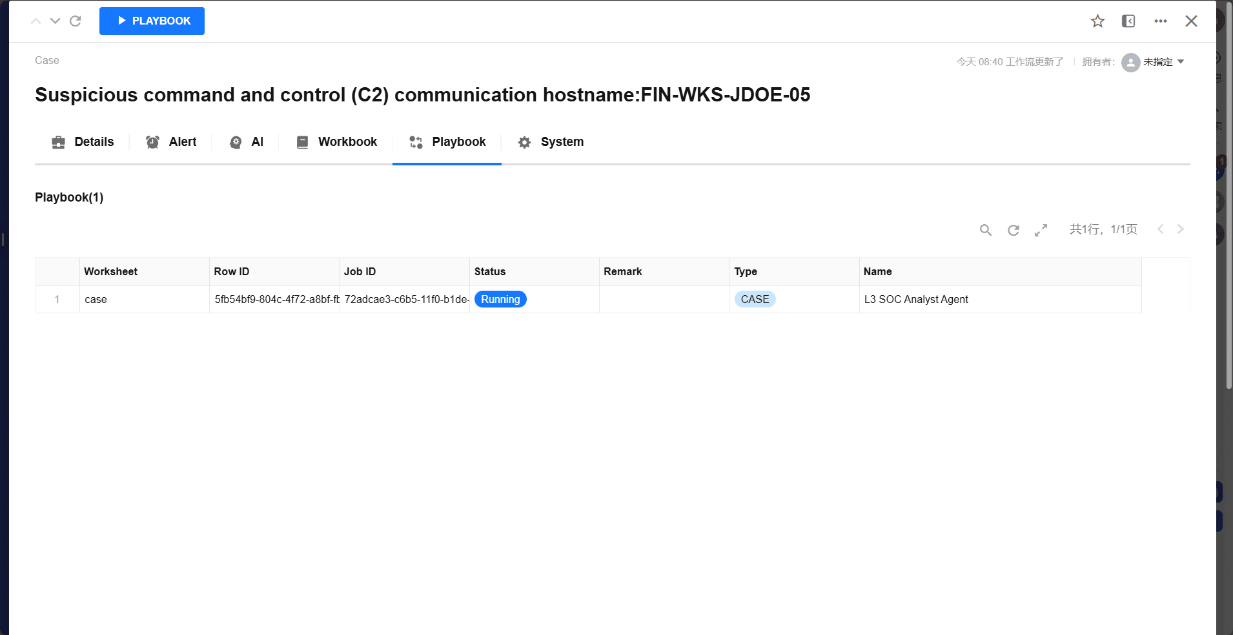This screenshot has height=635, width=1233.
Task: Click the Running status badge
Action: 500,299
